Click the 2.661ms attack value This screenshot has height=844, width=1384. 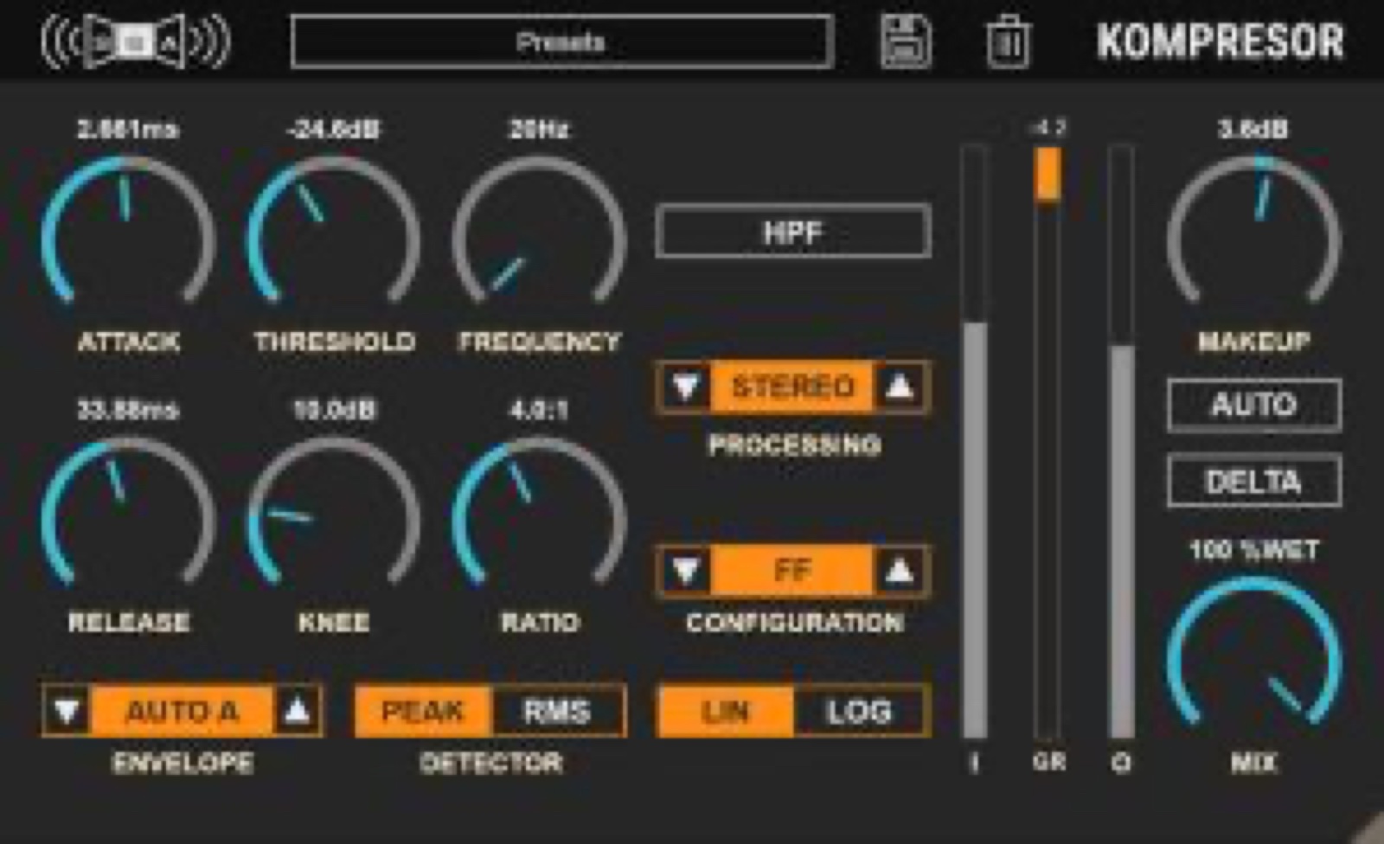pyautogui.click(x=128, y=130)
